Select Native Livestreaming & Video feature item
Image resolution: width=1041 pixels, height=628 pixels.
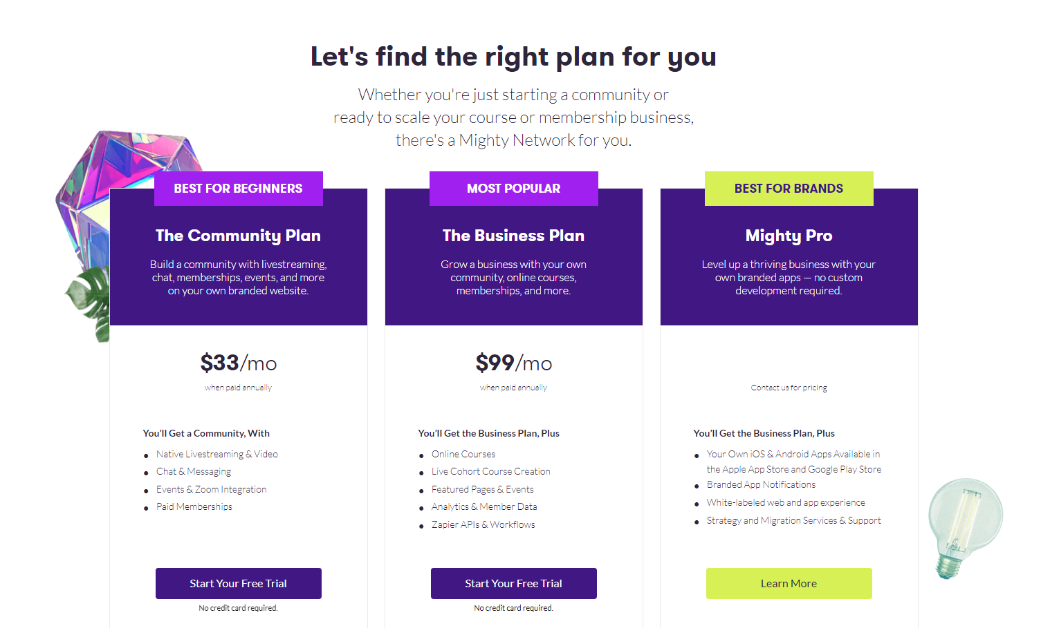(x=217, y=454)
